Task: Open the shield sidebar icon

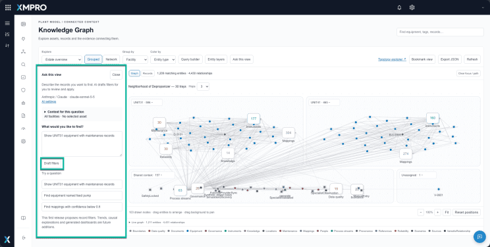Action: pyautogui.click(x=24, y=90)
